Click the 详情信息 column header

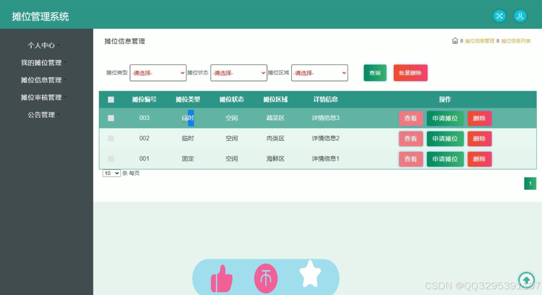(325, 99)
